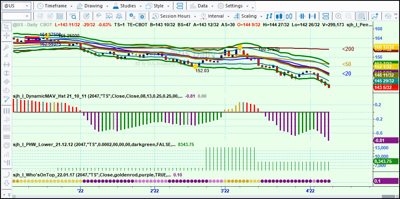Select the pointer arrow tool
The width and height of the screenshot is (400, 199).
click(7, 26)
